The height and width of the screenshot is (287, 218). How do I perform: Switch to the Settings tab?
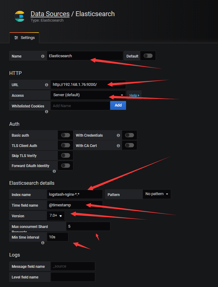(x=24, y=38)
